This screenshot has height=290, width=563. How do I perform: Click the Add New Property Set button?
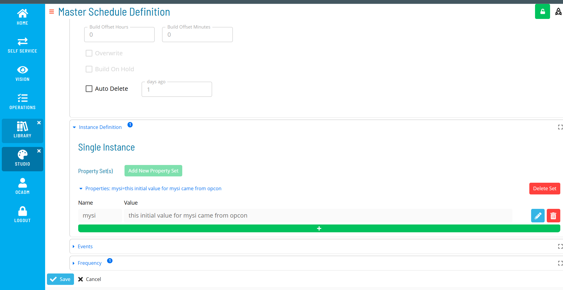153,170
